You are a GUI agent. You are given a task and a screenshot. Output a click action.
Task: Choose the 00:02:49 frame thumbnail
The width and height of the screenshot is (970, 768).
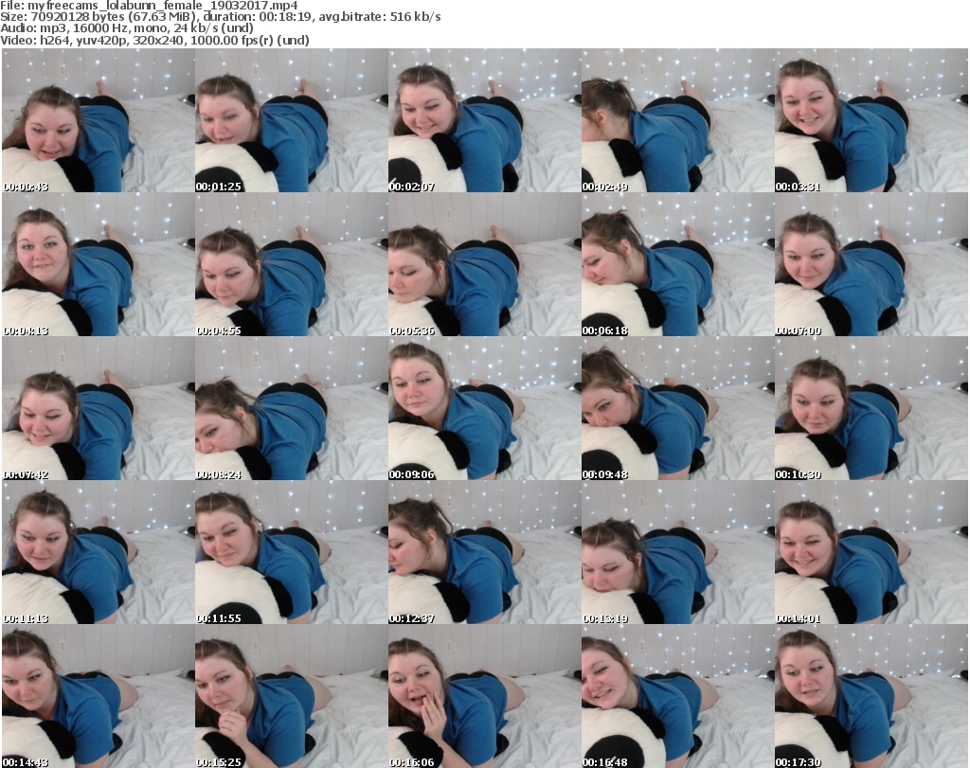677,120
